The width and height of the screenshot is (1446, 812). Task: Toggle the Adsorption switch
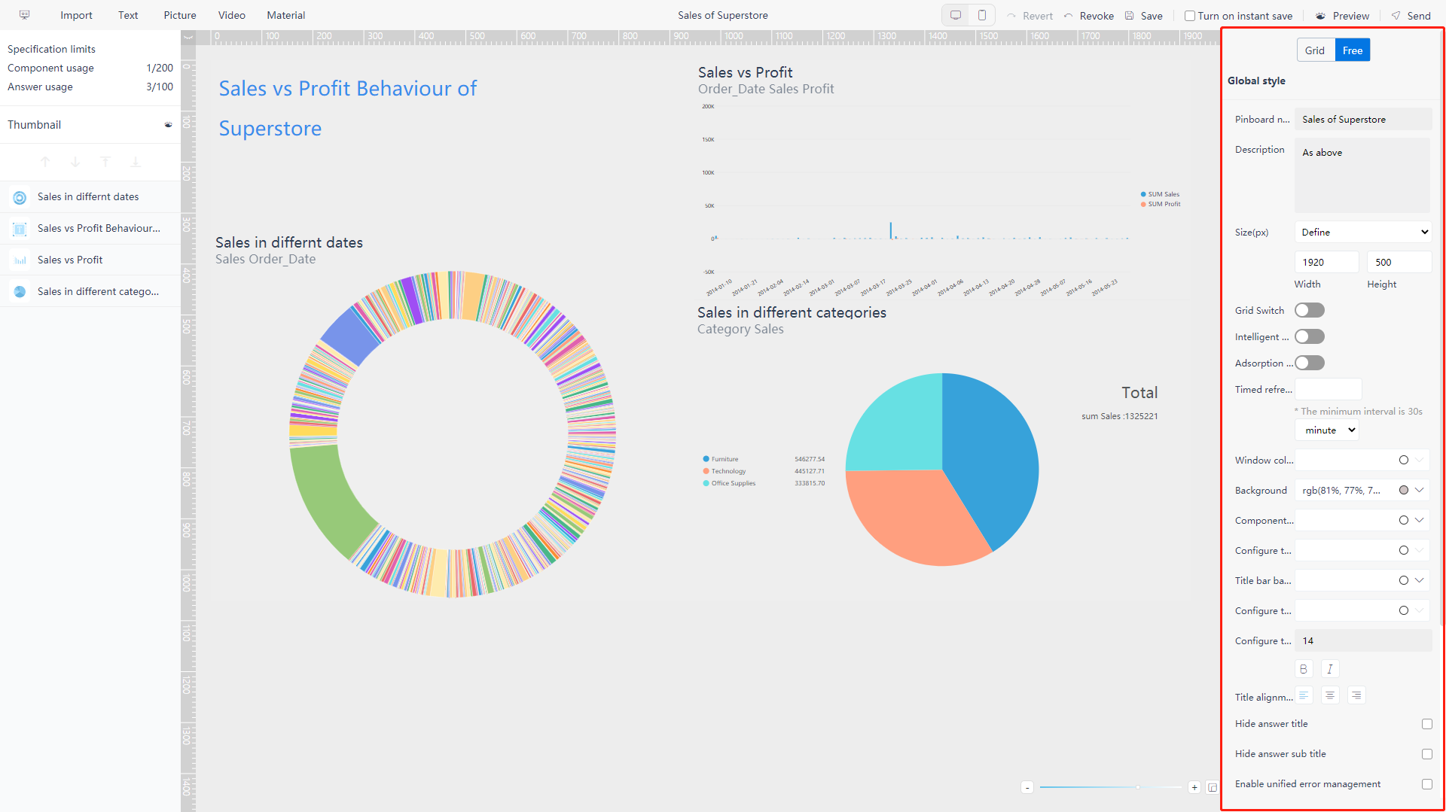pos(1310,363)
